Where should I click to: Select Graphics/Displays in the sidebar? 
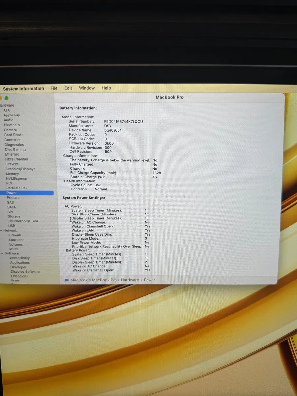20,169
